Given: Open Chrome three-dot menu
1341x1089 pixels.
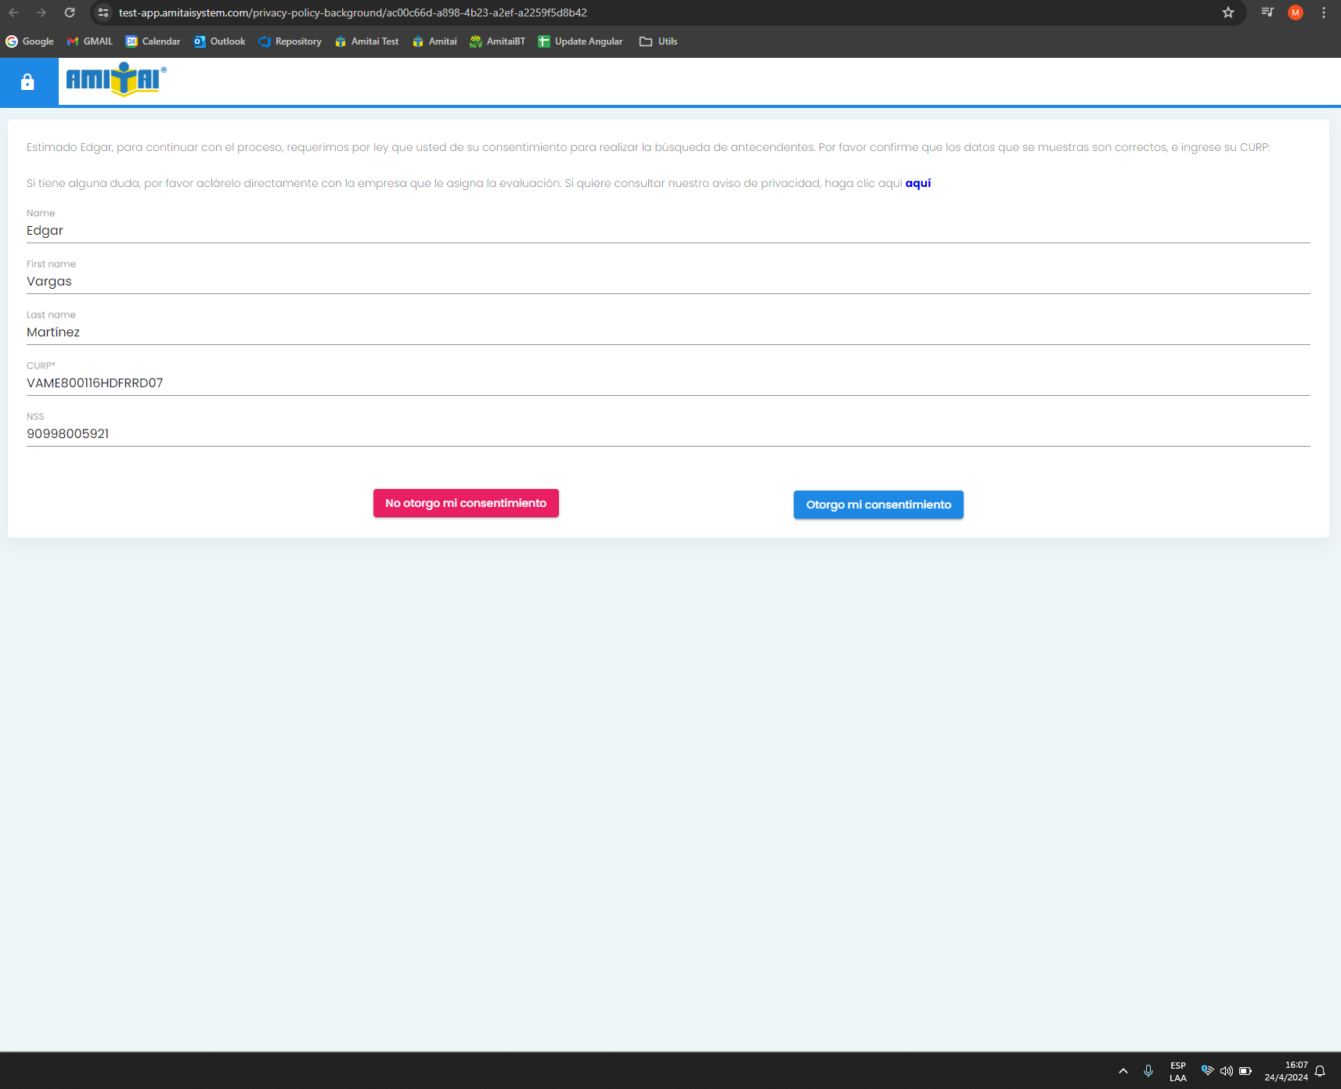Looking at the screenshot, I should [1323, 13].
